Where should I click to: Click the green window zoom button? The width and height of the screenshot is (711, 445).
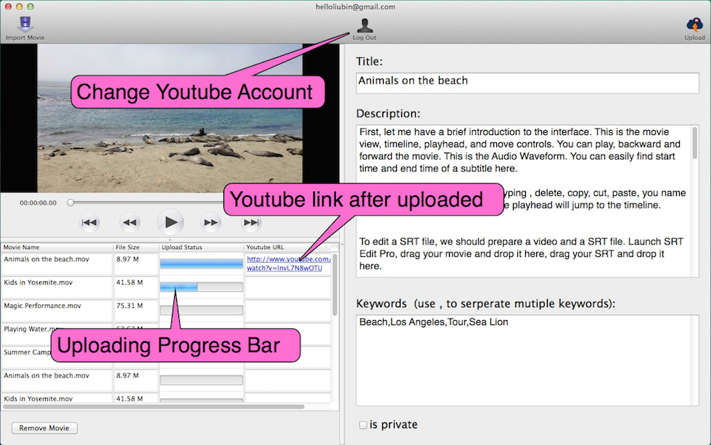[30, 7]
